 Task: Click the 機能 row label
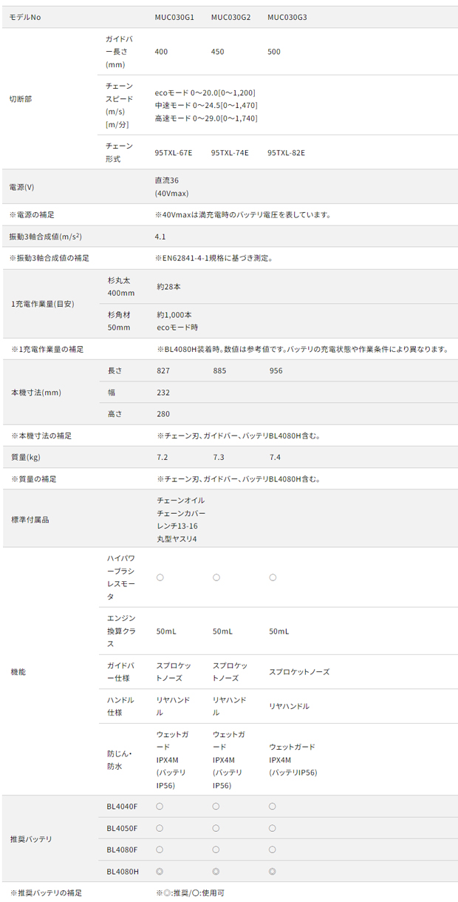point(18,672)
